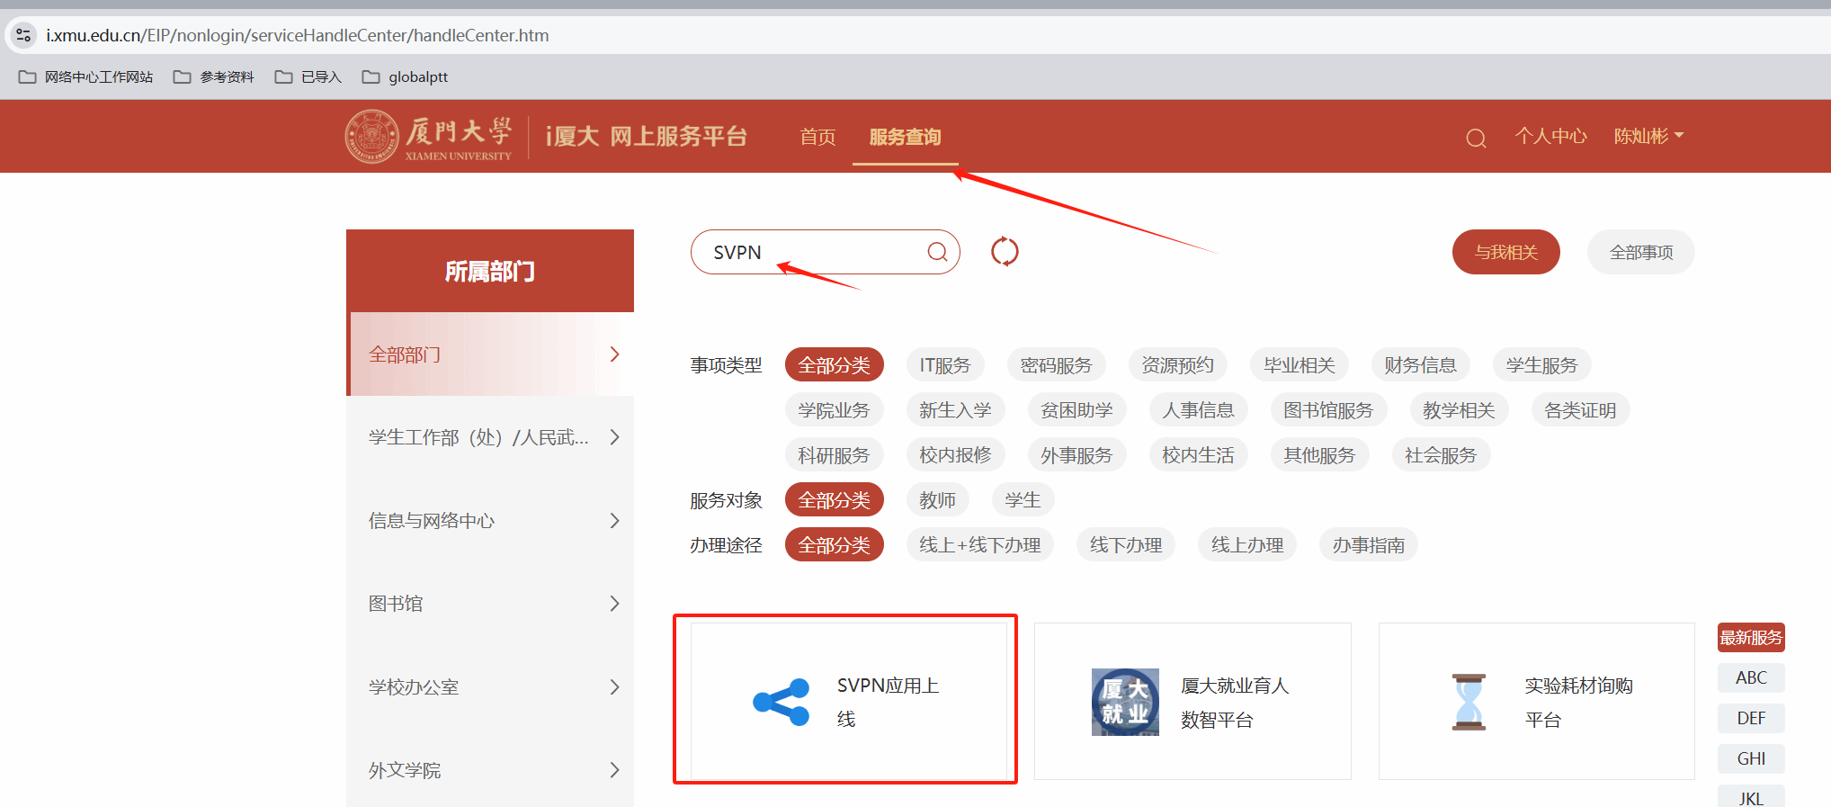
Task: Click the 与我相关 button
Action: click(x=1506, y=252)
